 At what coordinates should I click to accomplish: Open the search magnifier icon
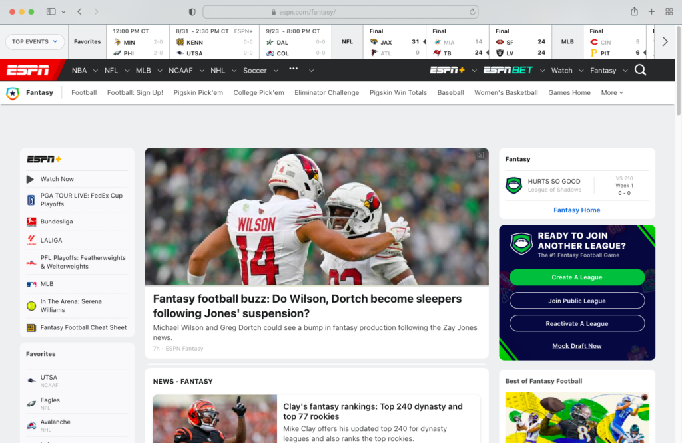pos(640,70)
